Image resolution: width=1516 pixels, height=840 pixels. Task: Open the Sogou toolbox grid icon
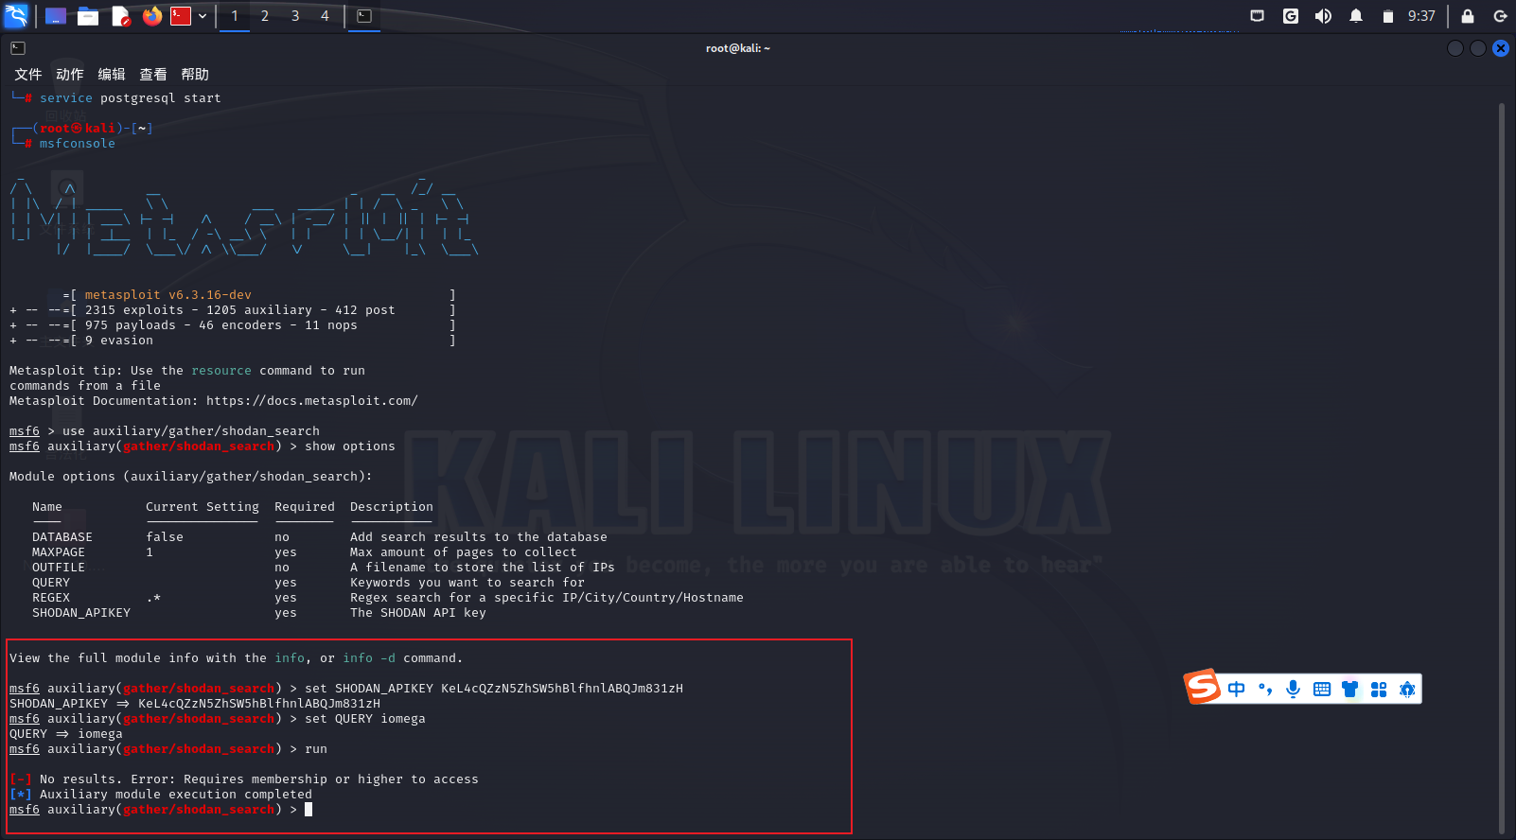1379,690
